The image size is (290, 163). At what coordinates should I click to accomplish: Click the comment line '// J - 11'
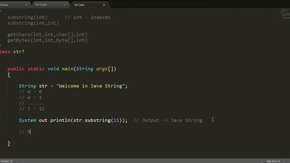coord(32,109)
